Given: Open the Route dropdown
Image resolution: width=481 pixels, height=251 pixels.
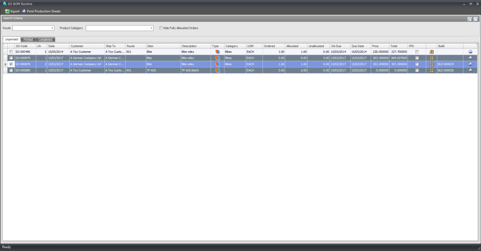Looking at the screenshot, I should (x=51, y=28).
